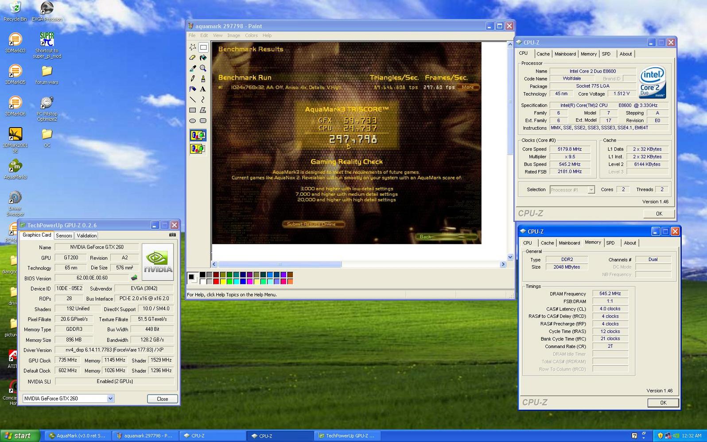
Task: Open the Help menu in Paint
Action: click(267, 35)
